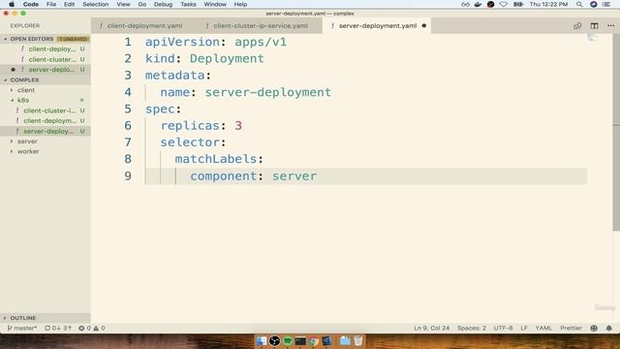This screenshot has width=620, height=349.
Task: Open the Wi-Fi menu bar icon
Action: (504, 4)
